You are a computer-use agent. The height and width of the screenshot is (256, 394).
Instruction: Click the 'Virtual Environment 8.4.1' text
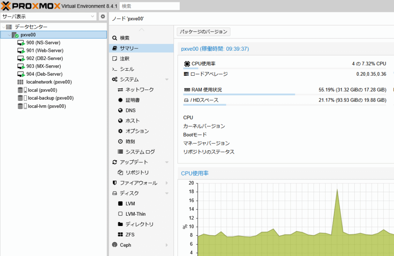click(x=89, y=6)
